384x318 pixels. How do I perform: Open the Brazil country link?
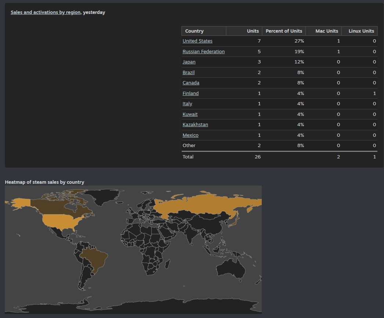189,72
